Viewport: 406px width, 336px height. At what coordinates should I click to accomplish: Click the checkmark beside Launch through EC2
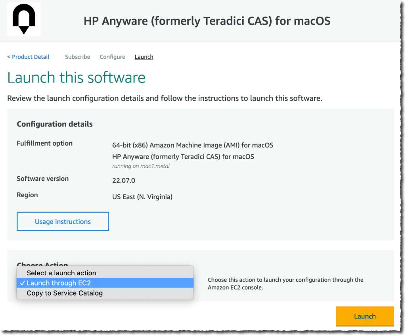tap(23, 283)
